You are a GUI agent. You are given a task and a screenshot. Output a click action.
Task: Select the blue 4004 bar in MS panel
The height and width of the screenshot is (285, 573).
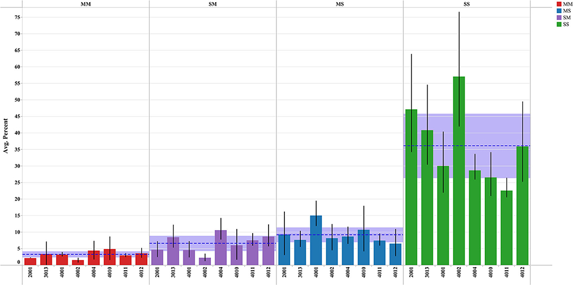click(x=347, y=251)
